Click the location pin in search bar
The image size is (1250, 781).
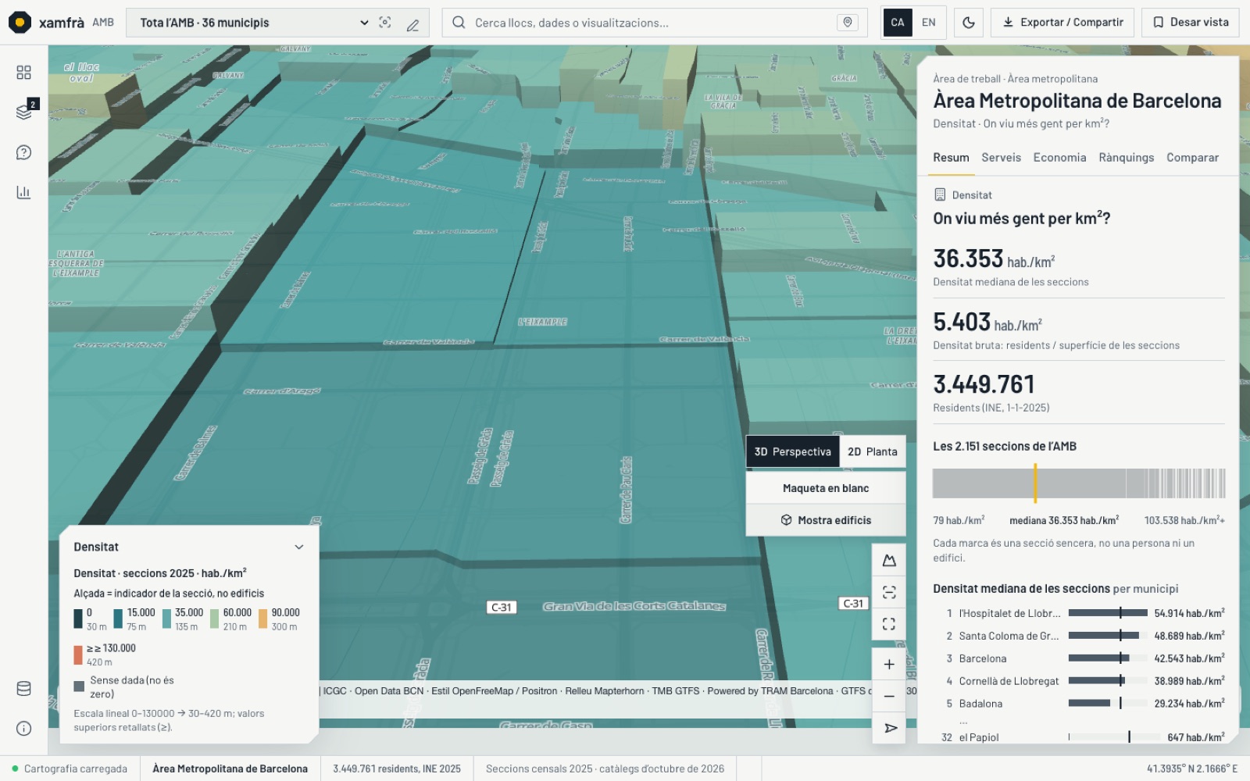tap(847, 23)
